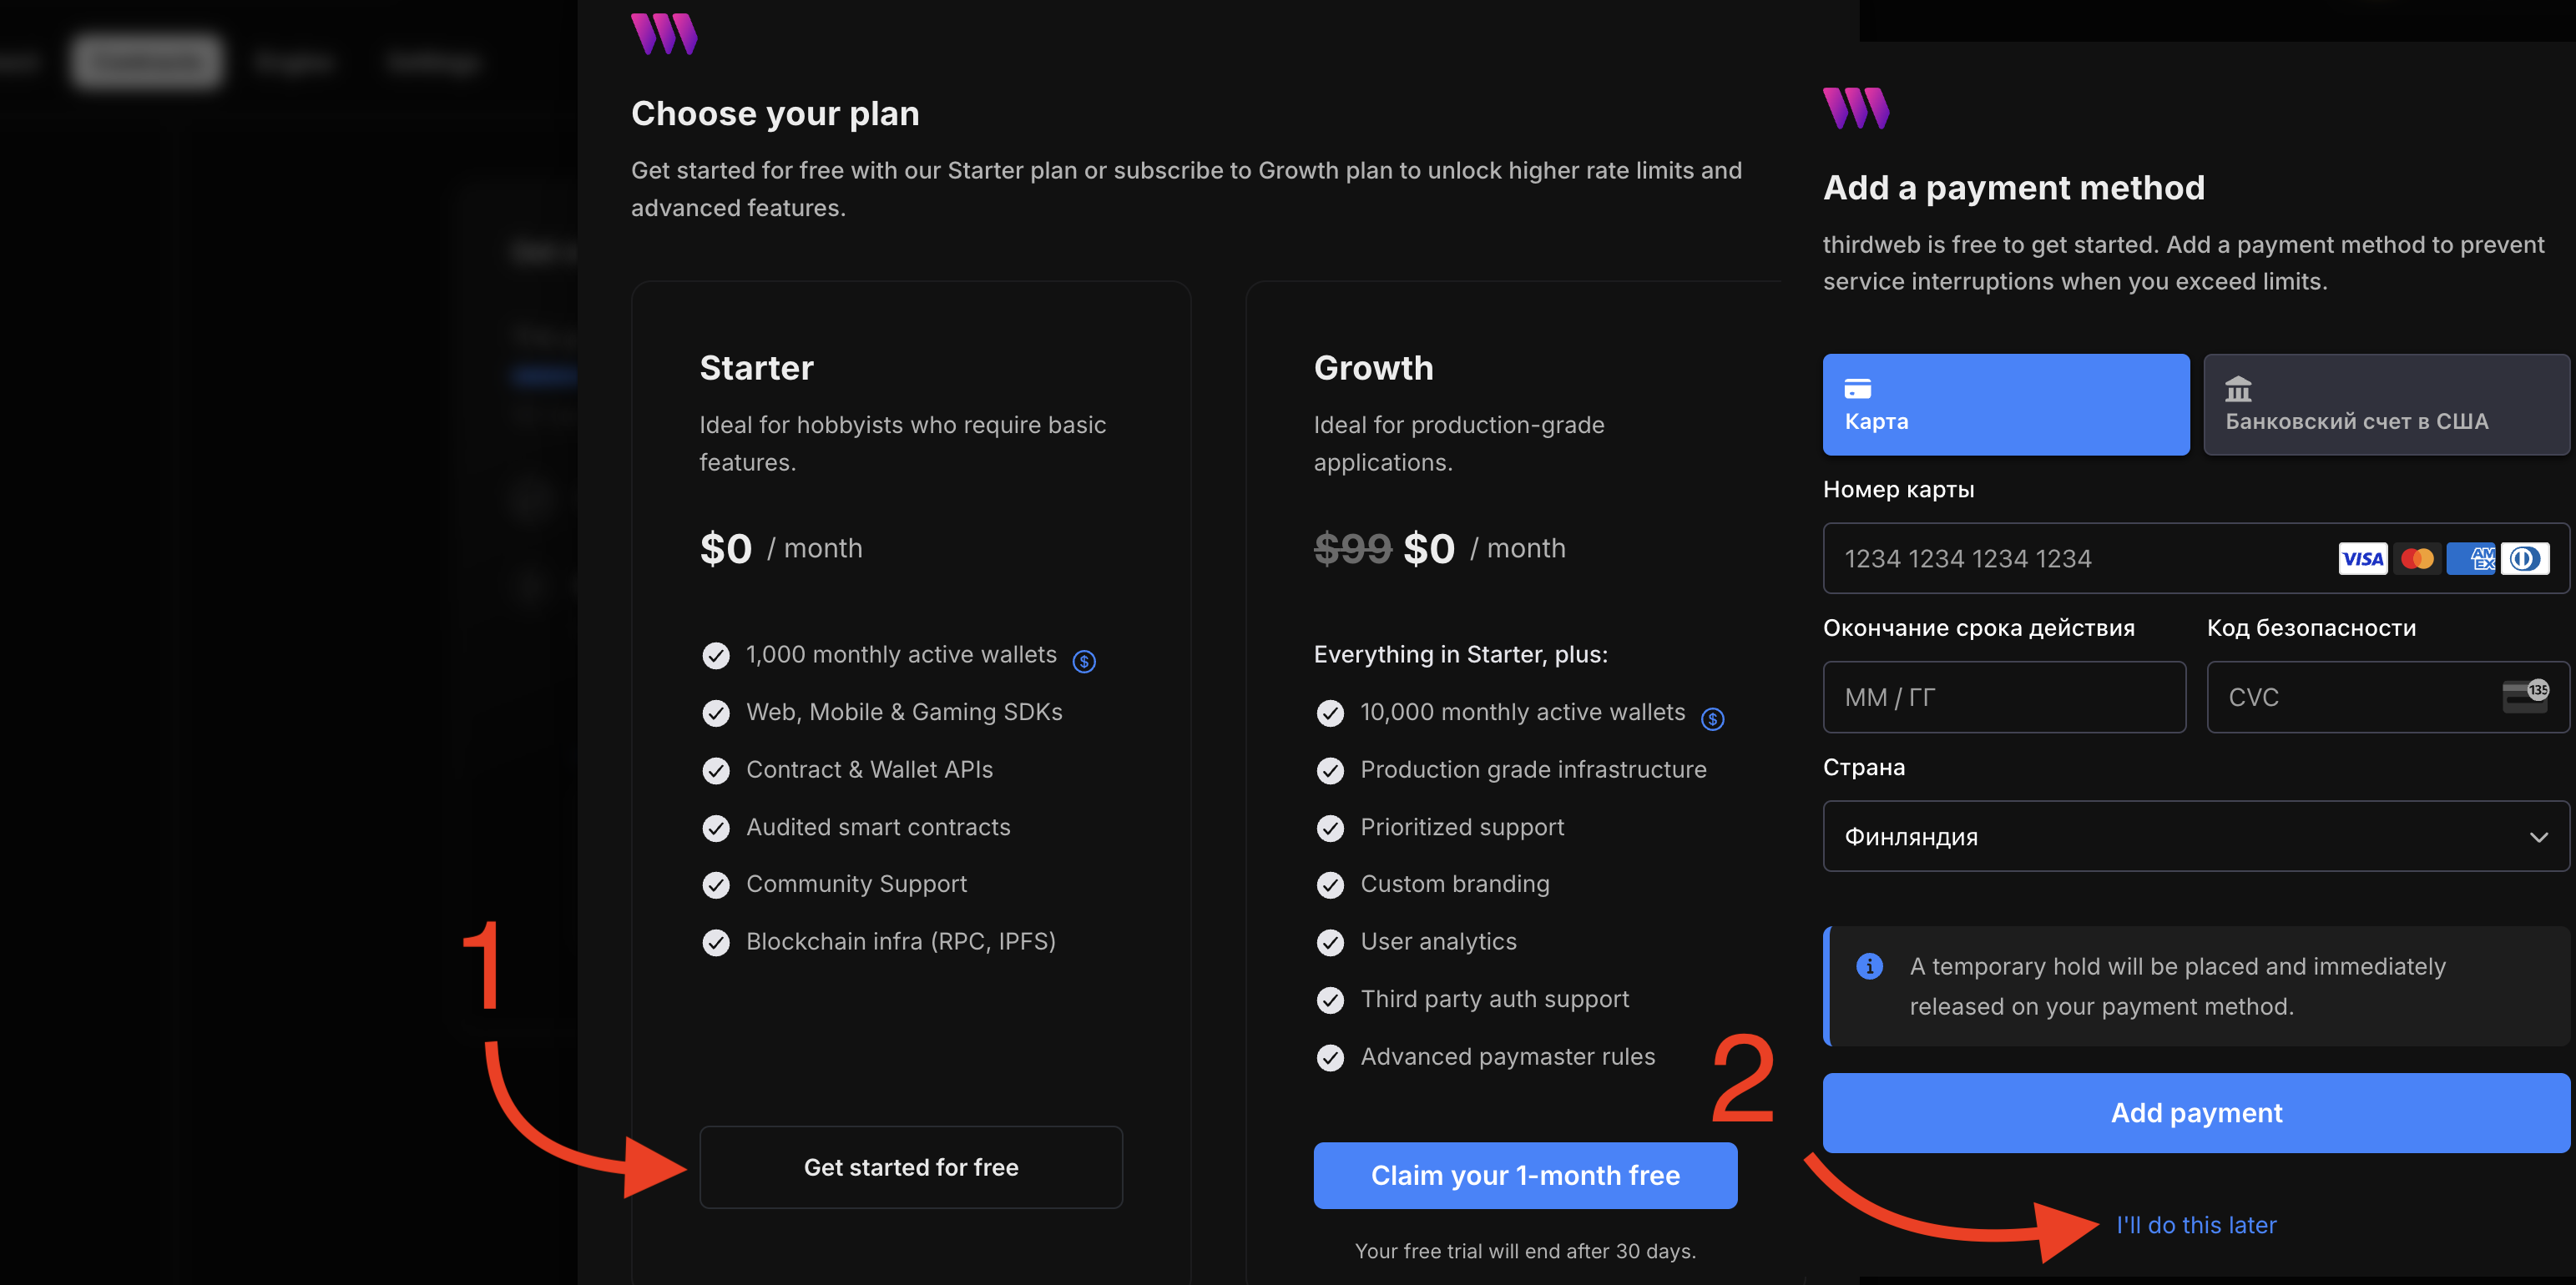Viewport: 2576px width, 1285px height.
Task: Focus the card number input field
Action: pos(2196,558)
